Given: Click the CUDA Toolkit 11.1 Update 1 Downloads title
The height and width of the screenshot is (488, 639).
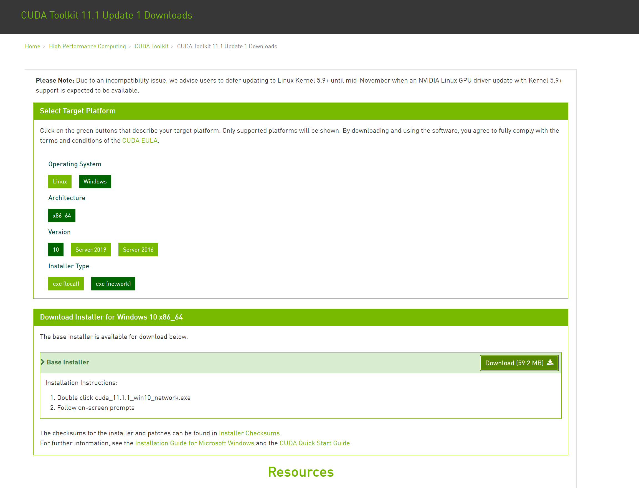Looking at the screenshot, I should [x=106, y=15].
